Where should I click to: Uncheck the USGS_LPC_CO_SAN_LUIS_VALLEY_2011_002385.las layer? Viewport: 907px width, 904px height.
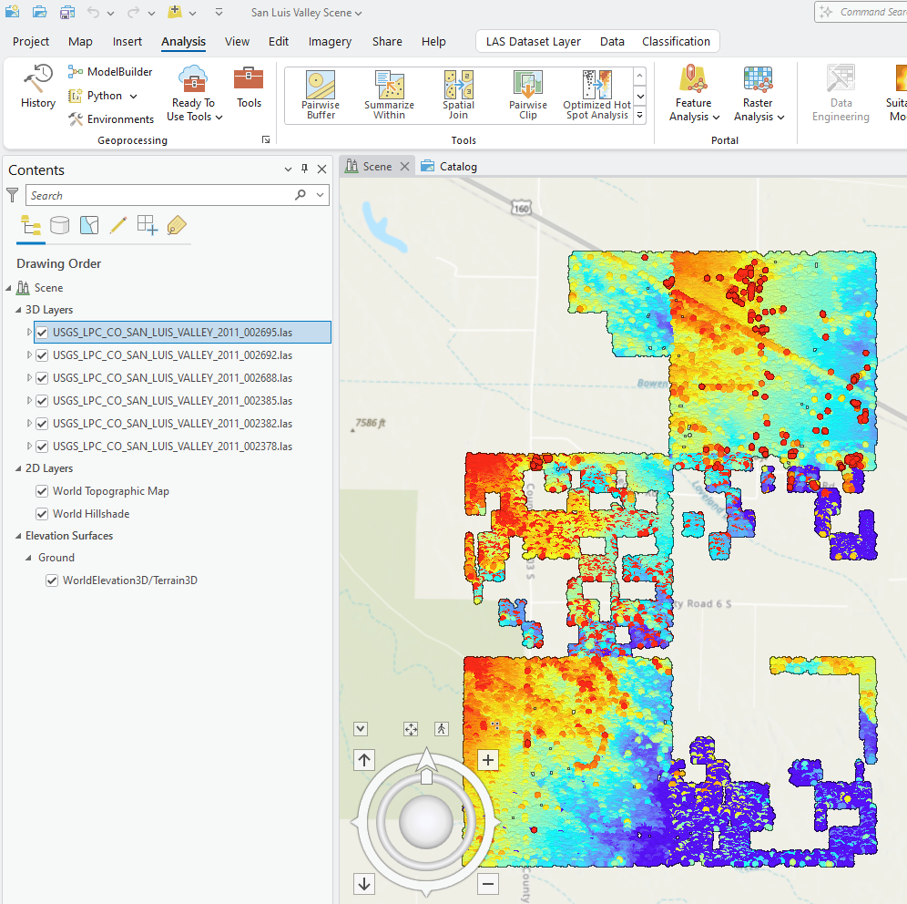click(x=42, y=400)
